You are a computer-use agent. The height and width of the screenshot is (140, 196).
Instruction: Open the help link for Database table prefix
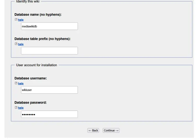click(21, 44)
